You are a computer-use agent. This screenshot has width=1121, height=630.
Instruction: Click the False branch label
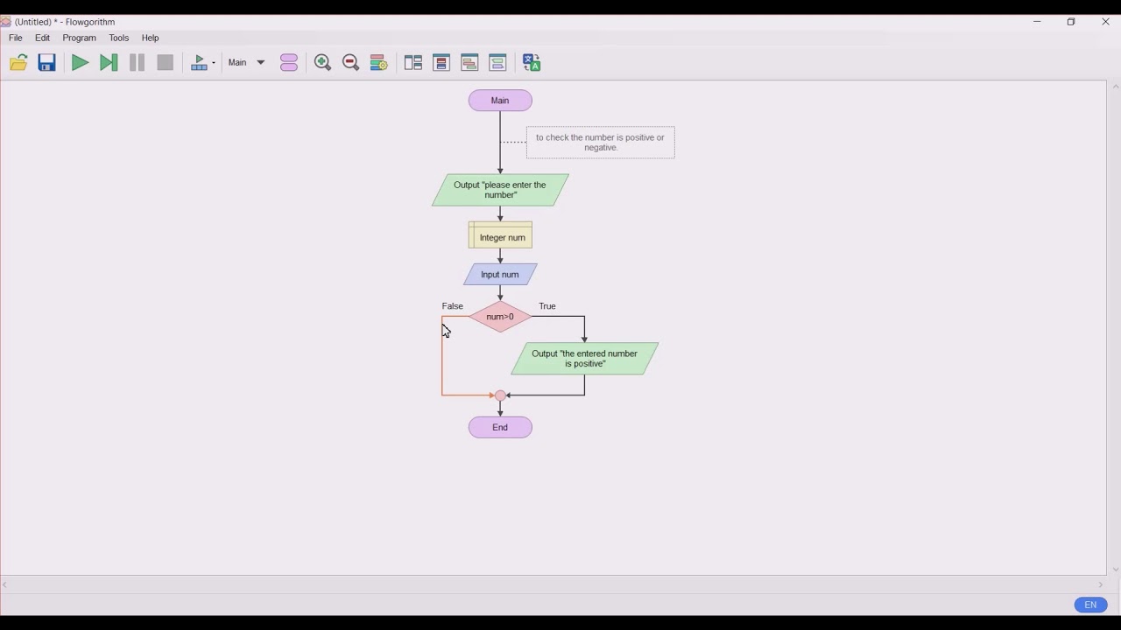(453, 306)
